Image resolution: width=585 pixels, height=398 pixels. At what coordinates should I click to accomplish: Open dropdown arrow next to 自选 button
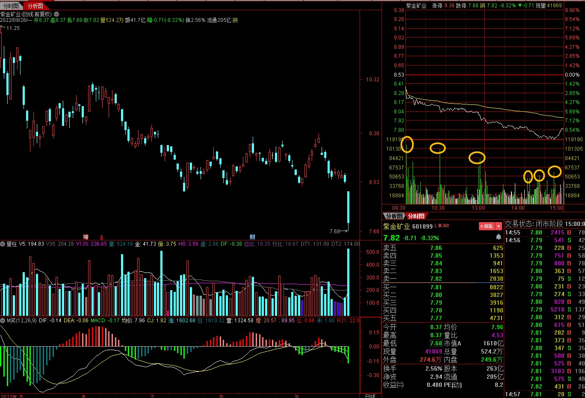[499, 226]
